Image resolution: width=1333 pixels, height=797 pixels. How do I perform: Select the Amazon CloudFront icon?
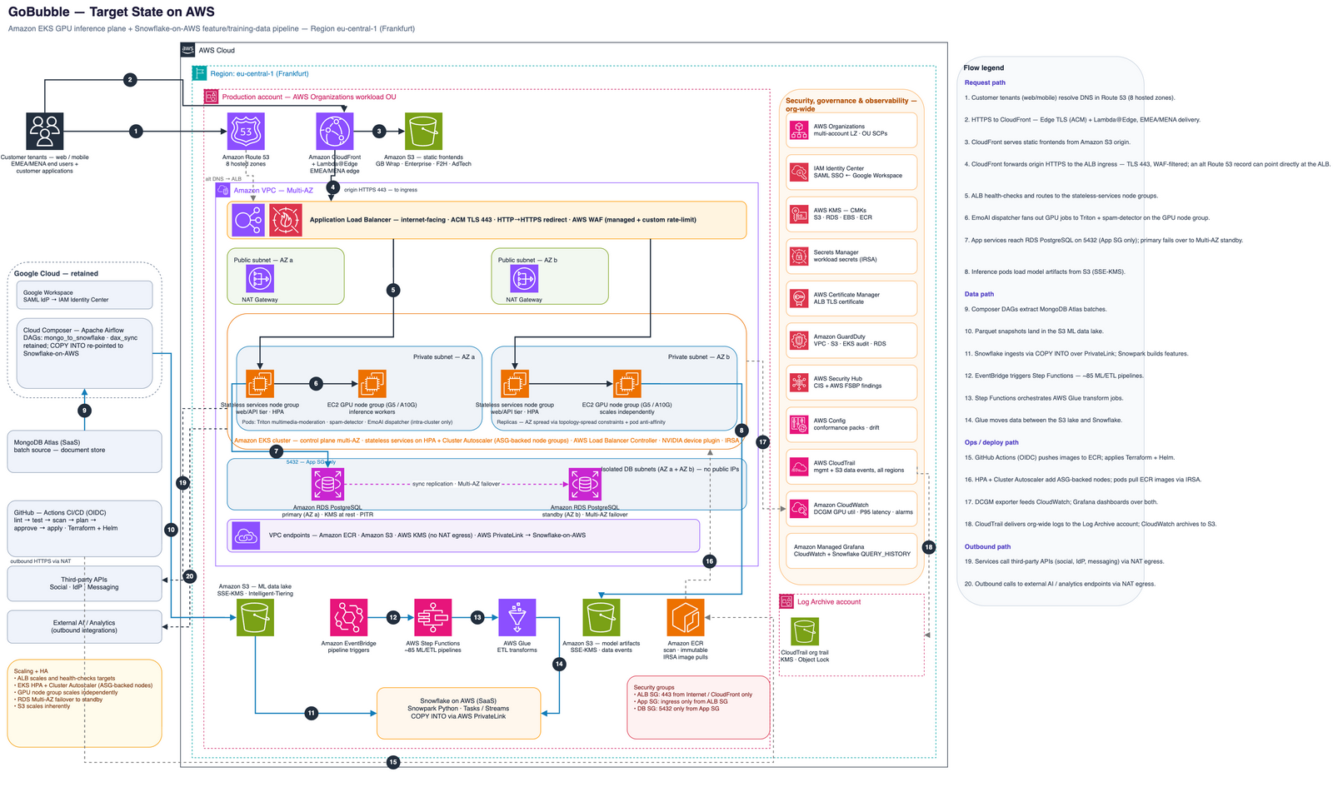(335, 132)
